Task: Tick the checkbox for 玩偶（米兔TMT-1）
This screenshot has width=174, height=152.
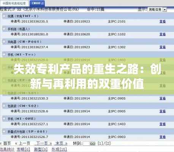Action: pos(4,16)
